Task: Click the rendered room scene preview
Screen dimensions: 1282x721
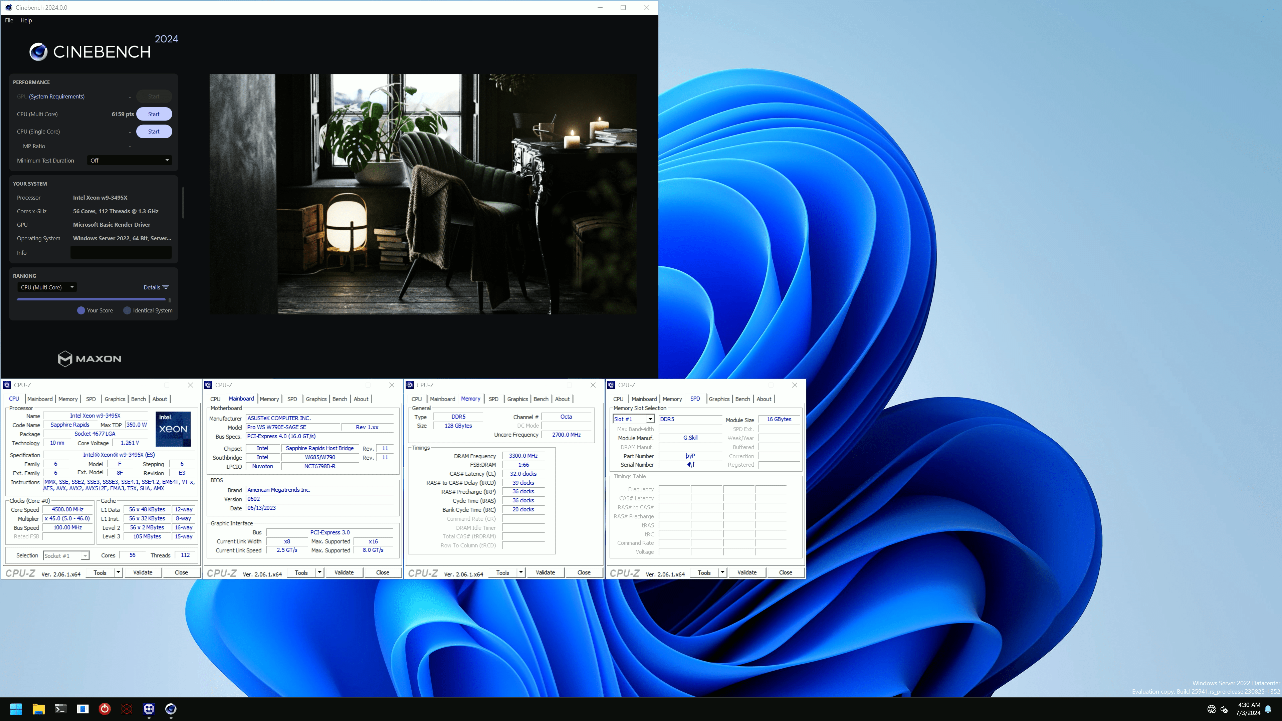Action: point(423,194)
